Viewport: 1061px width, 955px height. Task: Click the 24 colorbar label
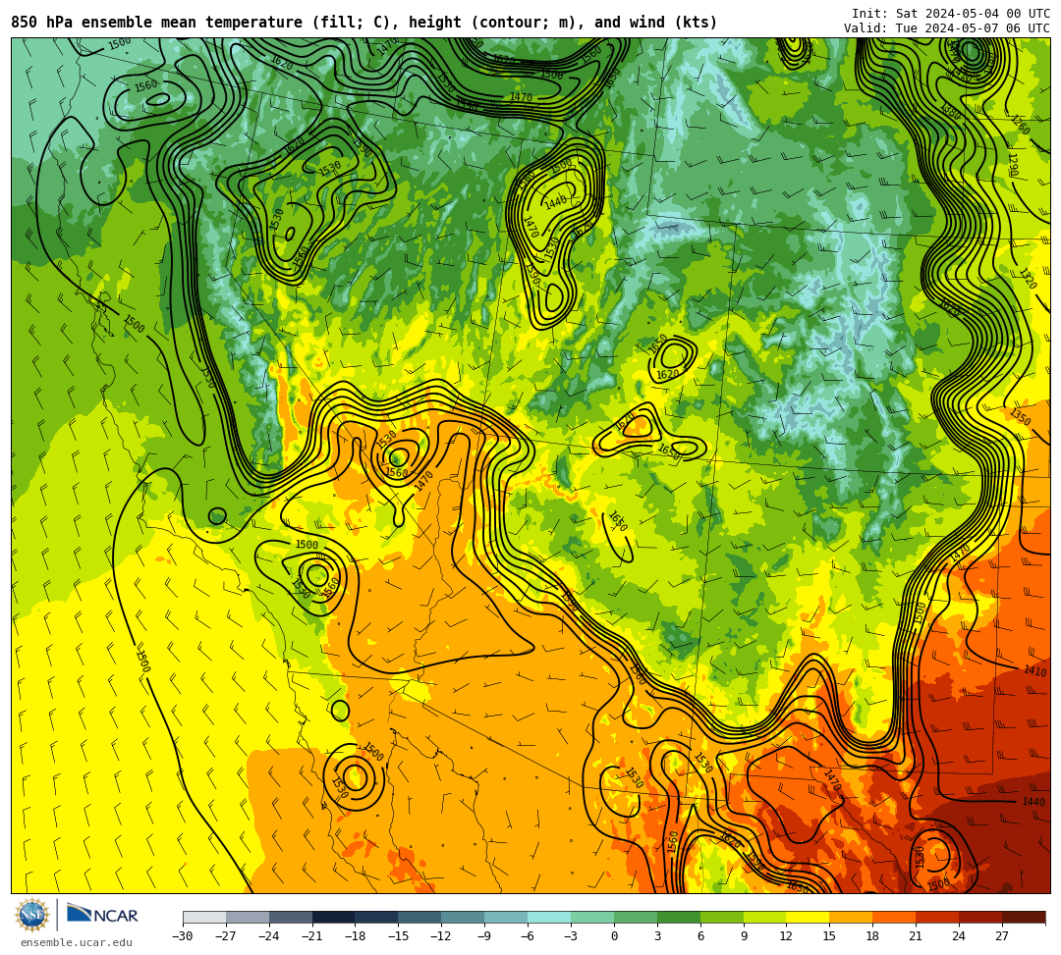pos(959,936)
